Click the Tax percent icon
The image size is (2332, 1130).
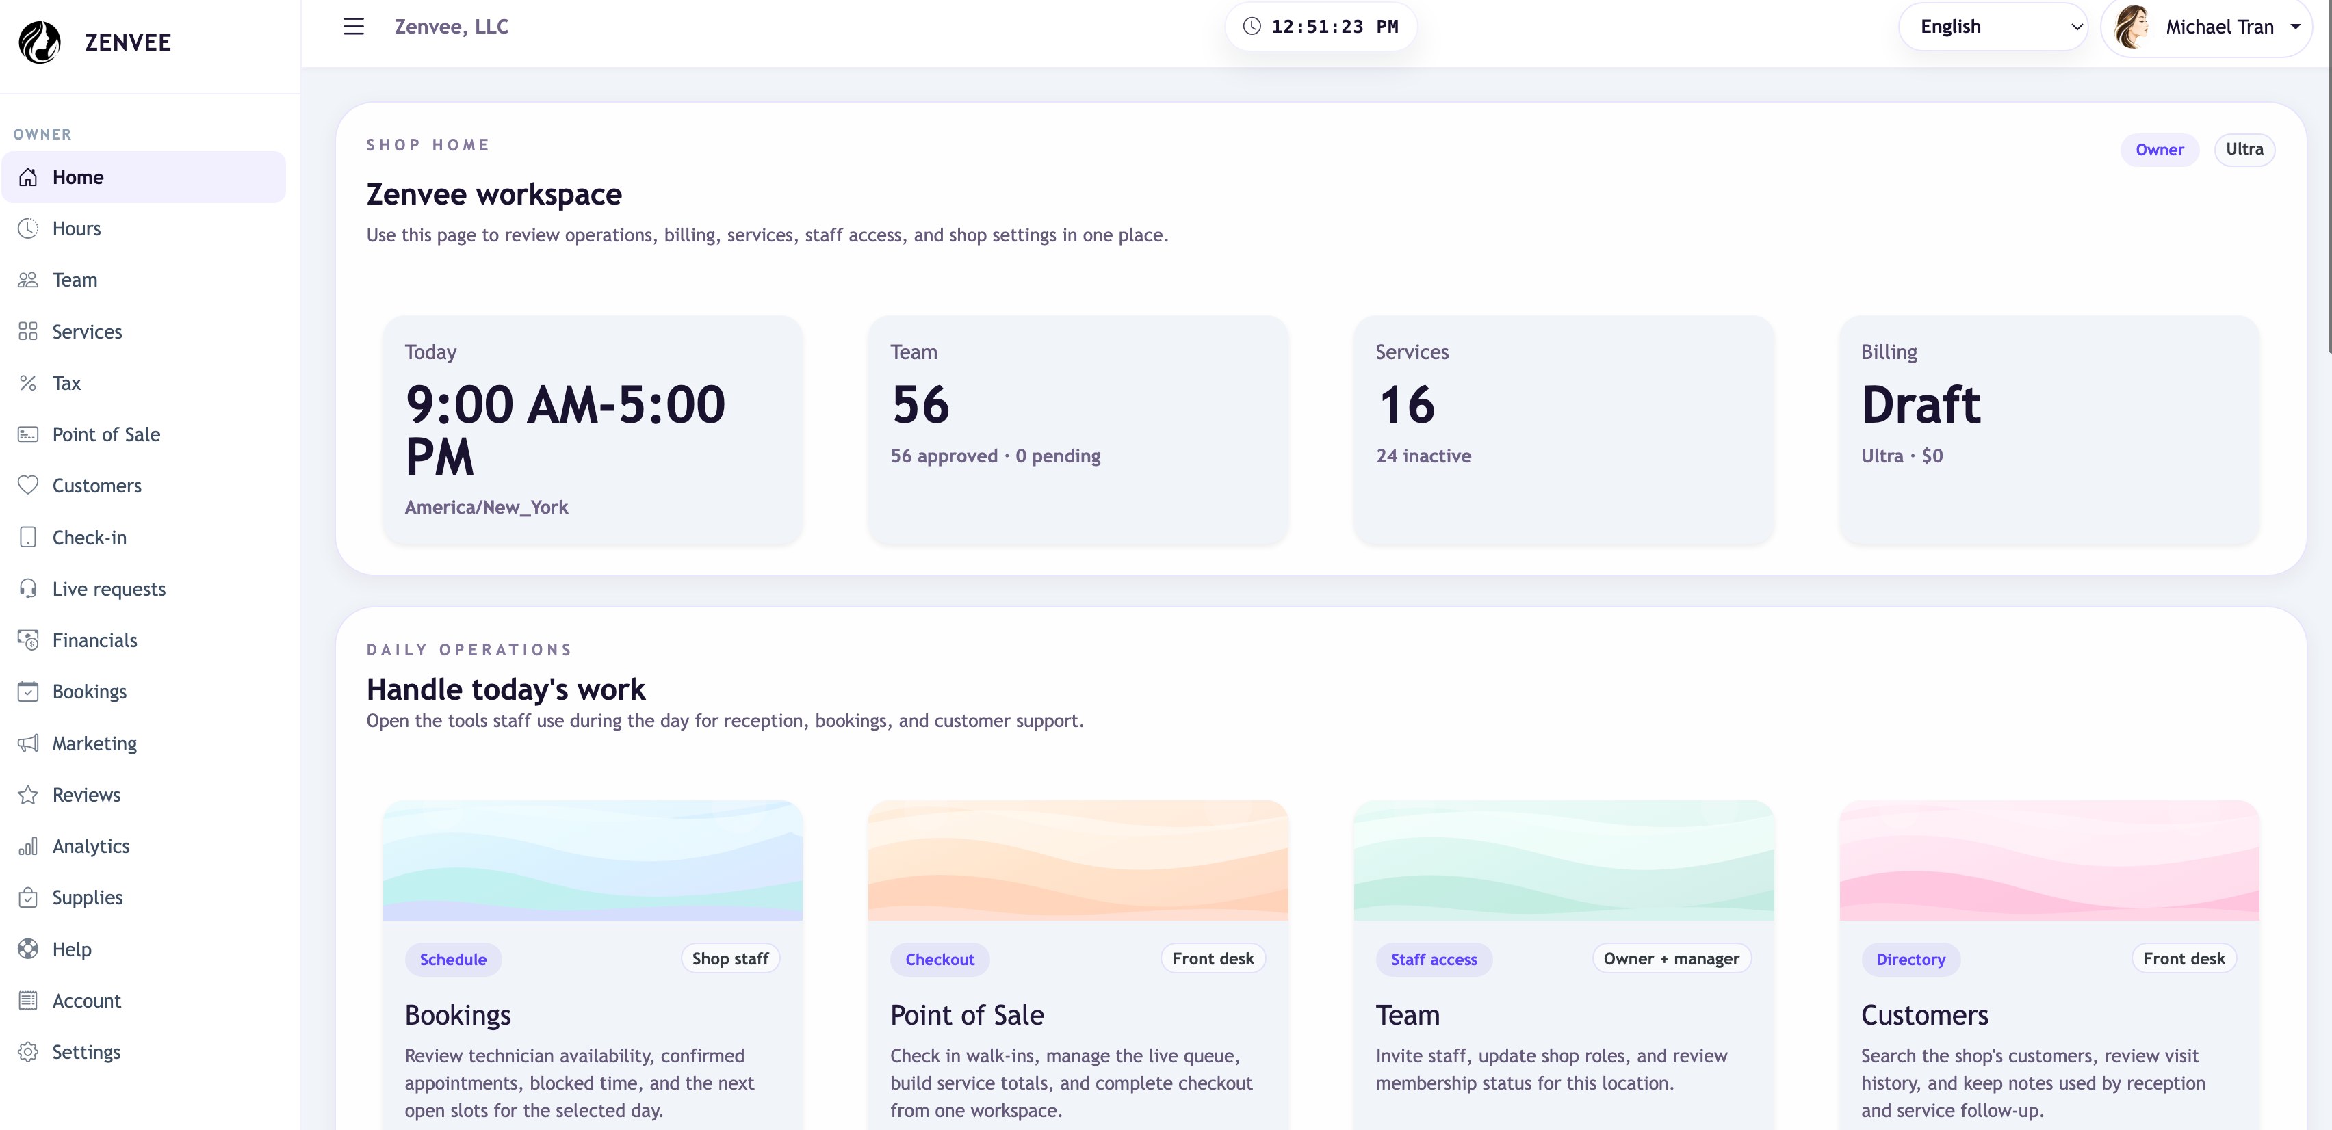(x=28, y=382)
